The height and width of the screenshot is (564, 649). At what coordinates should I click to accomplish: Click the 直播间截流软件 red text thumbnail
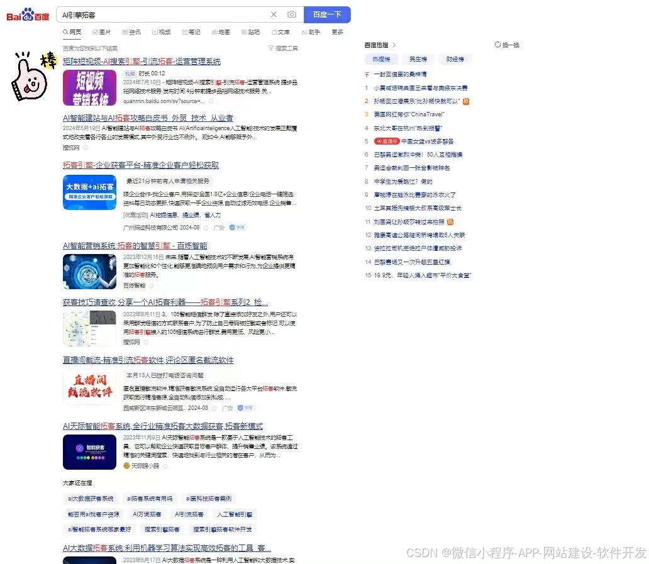pyautogui.click(x=89, y=386)
